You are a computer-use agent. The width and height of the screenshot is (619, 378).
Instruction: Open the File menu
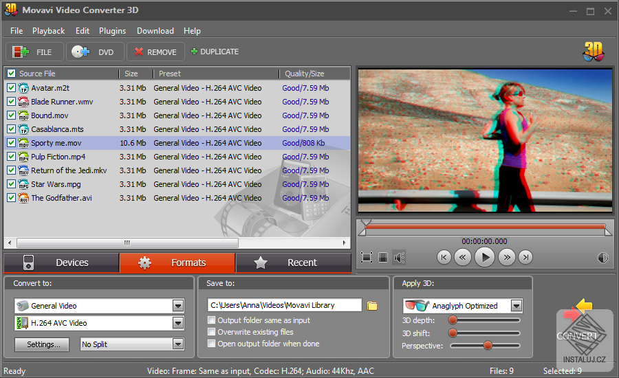[x=17, y=31]
